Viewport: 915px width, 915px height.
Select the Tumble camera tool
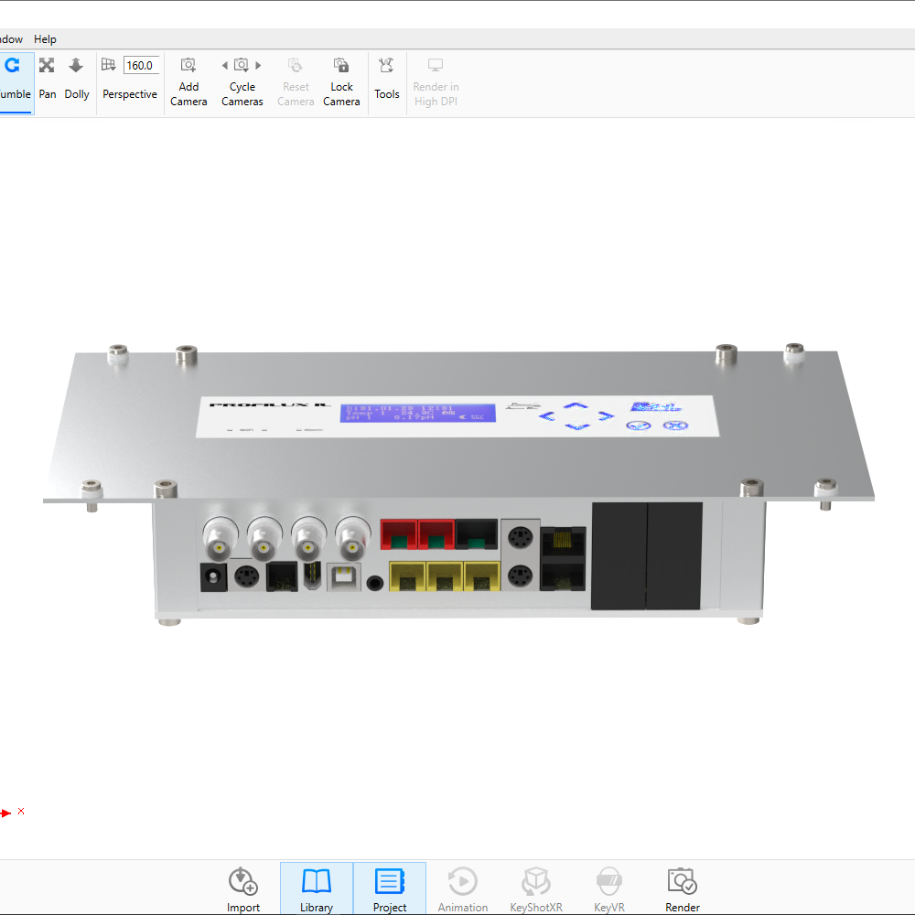pos(13,78)
